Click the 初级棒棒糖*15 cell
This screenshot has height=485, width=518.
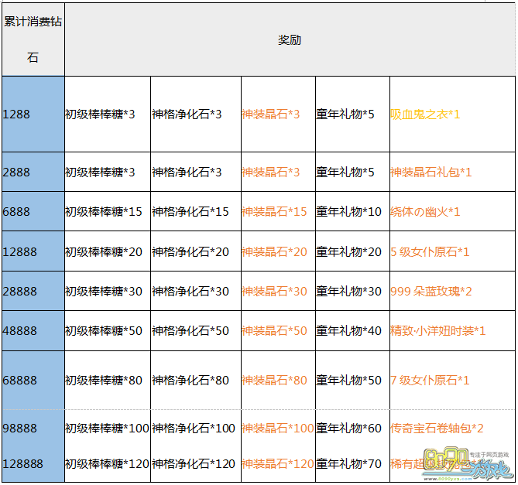pos(103,211)
